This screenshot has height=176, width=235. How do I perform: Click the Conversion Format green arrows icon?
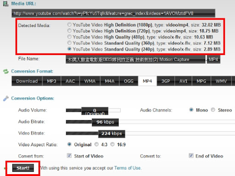[x=6, y=71]
